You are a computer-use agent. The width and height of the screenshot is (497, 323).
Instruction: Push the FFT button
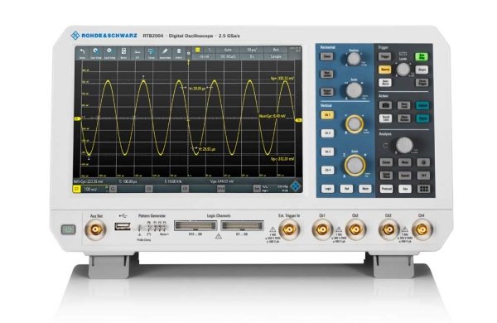click(x=423, y=176)
